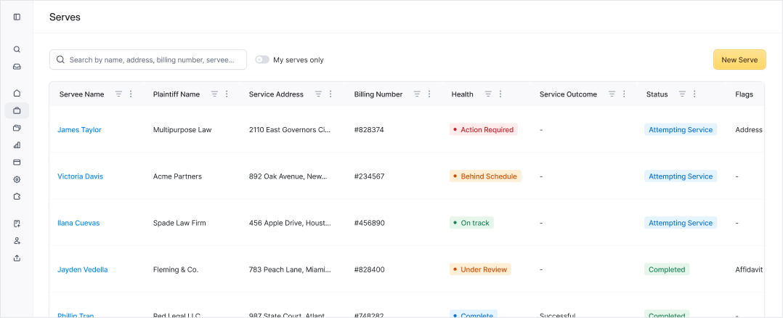This screenshot has height=318, width=783.
Task: Open Billing Number column options menu
Action: click(x=429, y=94)
